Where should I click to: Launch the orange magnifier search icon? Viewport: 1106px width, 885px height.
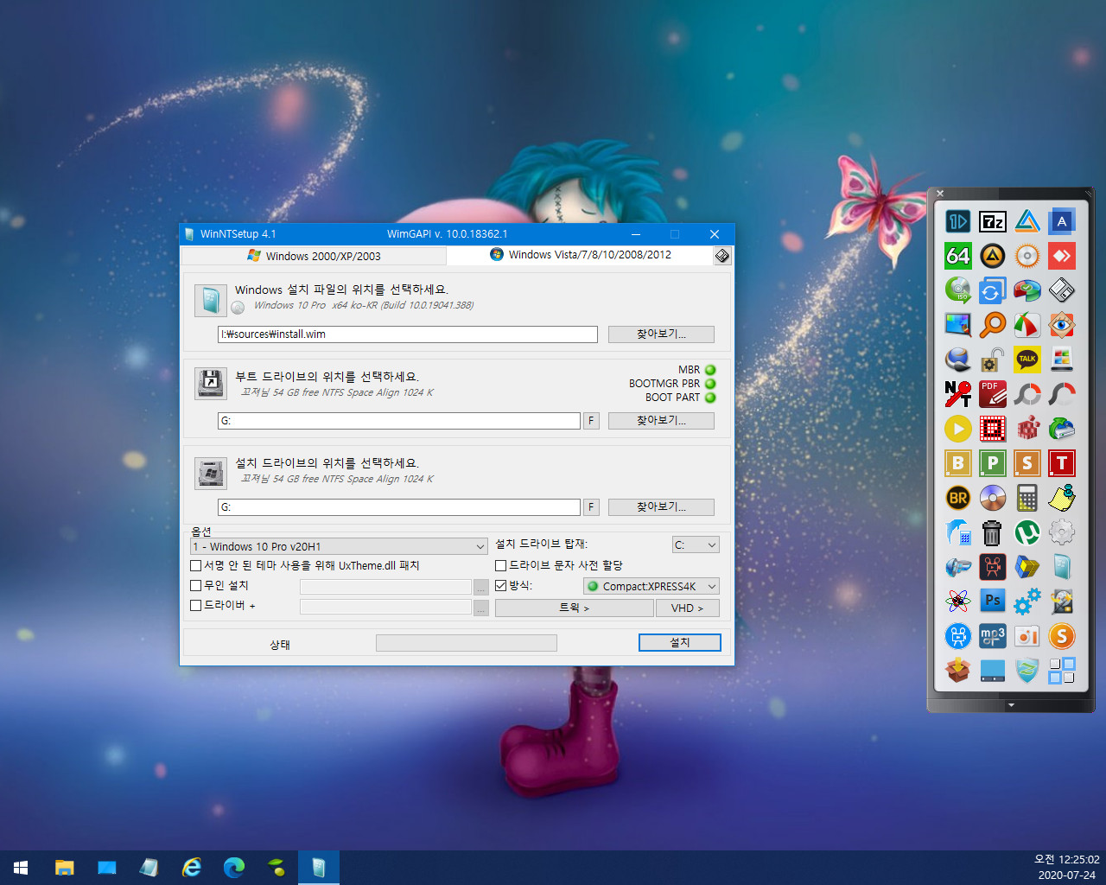click(992, 325)
